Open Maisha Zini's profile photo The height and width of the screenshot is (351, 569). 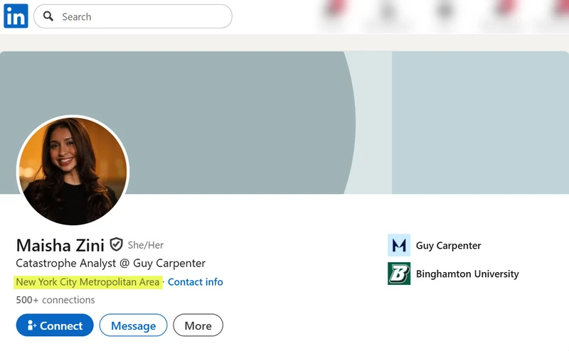[73, 171]
